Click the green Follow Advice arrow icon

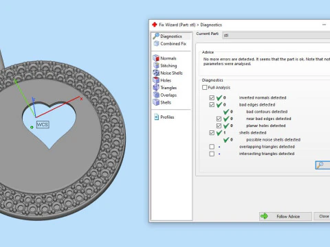point(264,216)
